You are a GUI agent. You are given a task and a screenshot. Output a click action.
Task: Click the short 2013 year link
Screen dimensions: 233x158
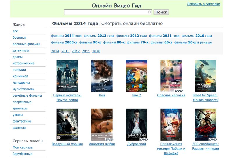65,51
